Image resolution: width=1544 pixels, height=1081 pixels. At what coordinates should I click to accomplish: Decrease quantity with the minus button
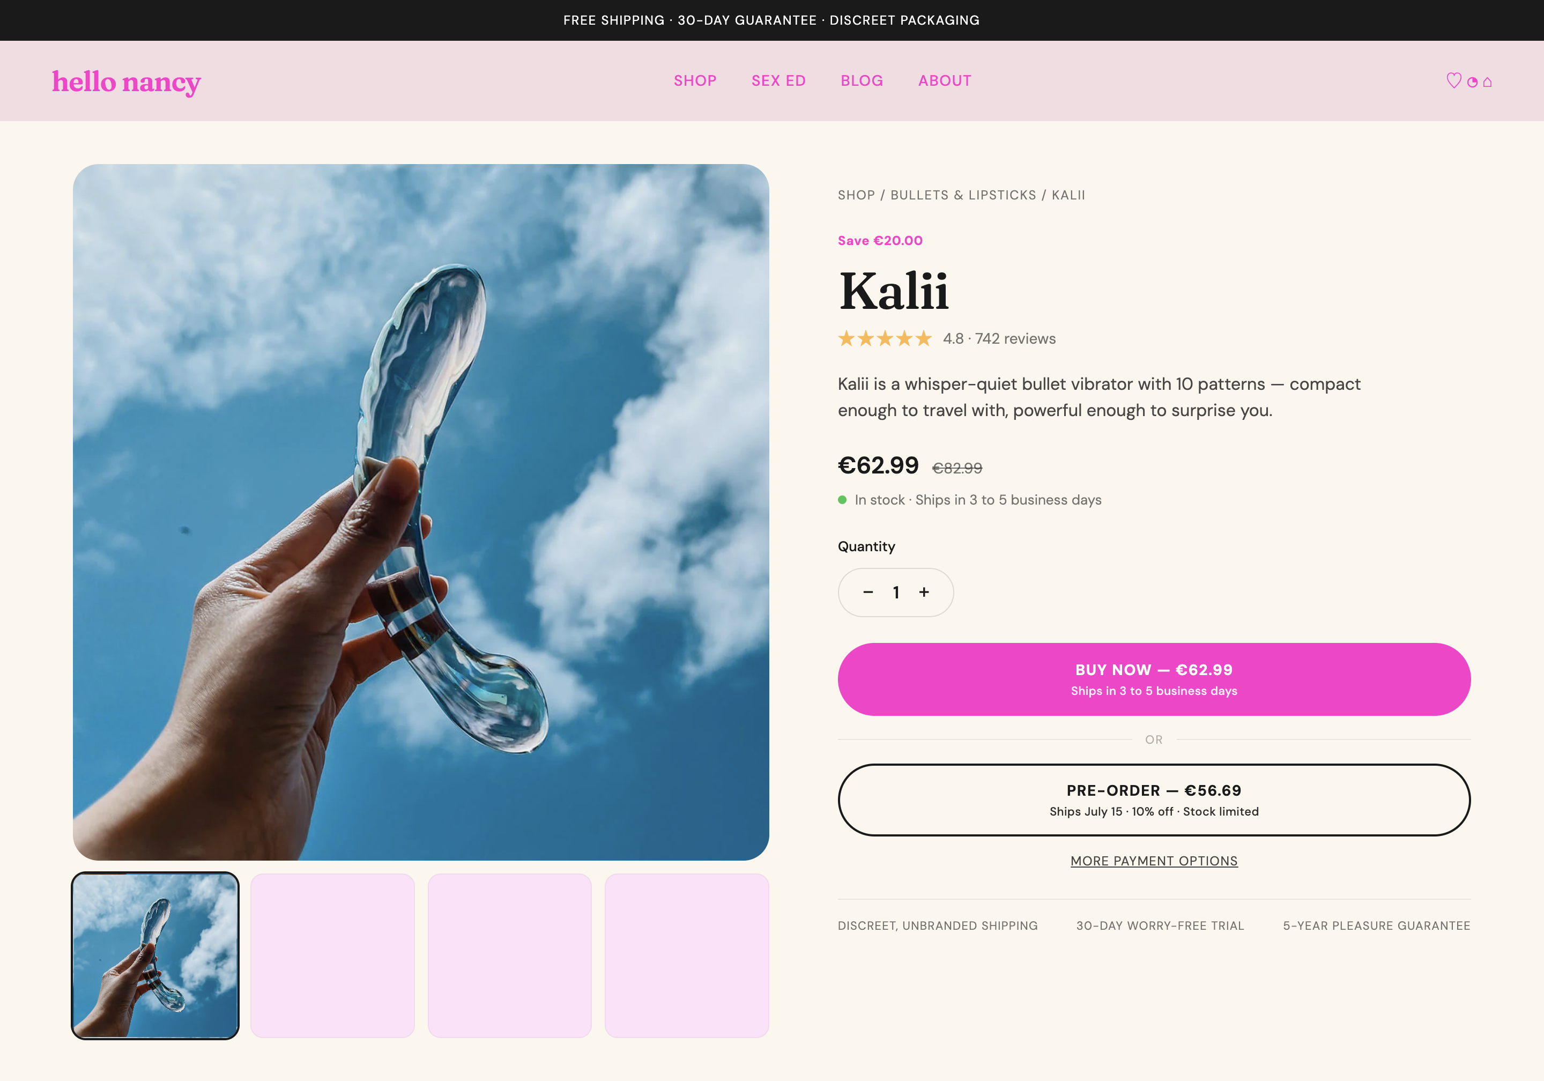pyautogui.click(x=868, y=592)
